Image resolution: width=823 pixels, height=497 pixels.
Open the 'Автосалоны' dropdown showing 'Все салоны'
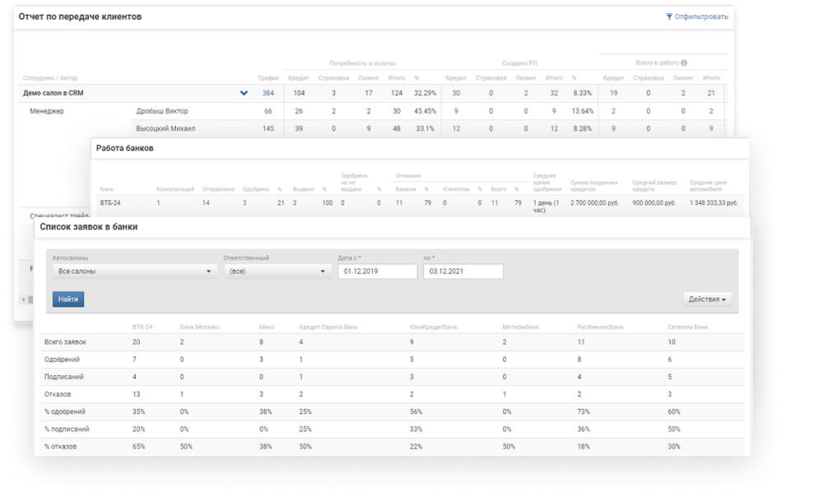(135, 271)
